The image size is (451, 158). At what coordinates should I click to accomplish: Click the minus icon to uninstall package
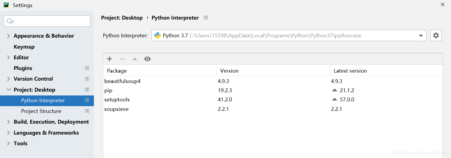[122, 59]
